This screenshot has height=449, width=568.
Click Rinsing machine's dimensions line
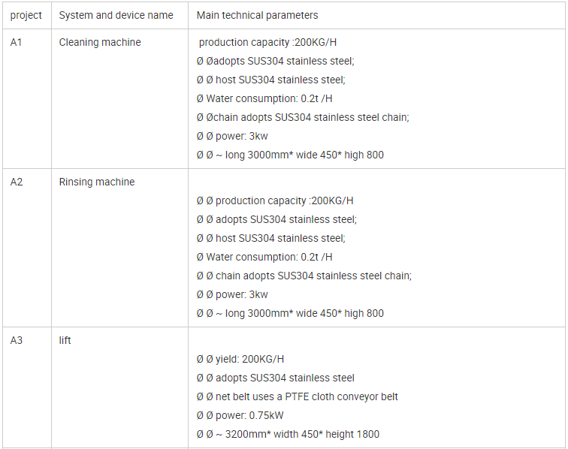[x=290, y=313]
